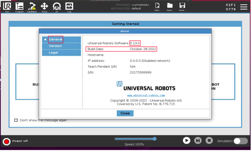Screen dimensions: 252x151
Task: Open the I/O tab icon
Action: click(x=57, y=7)
